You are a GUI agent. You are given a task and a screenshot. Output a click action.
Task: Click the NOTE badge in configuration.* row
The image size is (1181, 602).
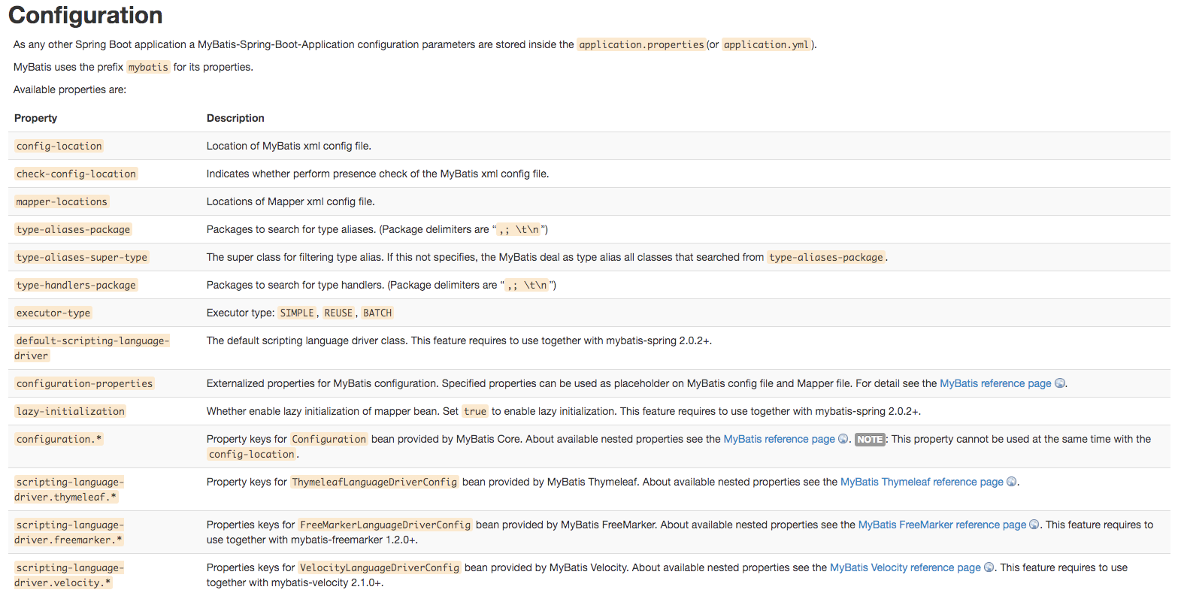click(x=870, y=440)
